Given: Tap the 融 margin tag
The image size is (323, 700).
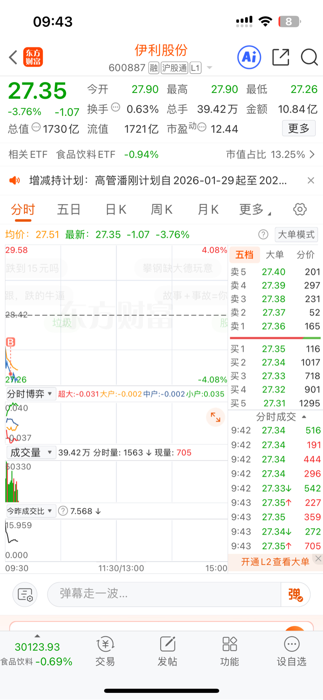Looking at the screenshot, I should tap(154, 68).
